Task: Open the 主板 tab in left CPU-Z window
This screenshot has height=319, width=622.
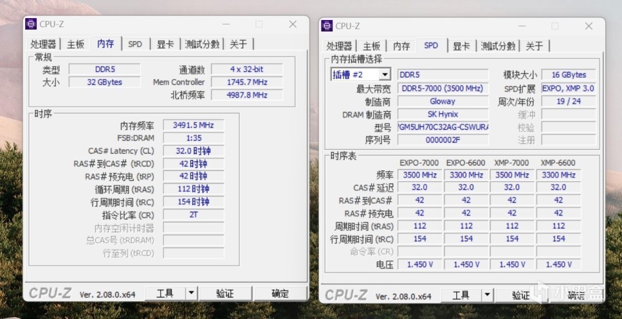Action: pos(75,44)
